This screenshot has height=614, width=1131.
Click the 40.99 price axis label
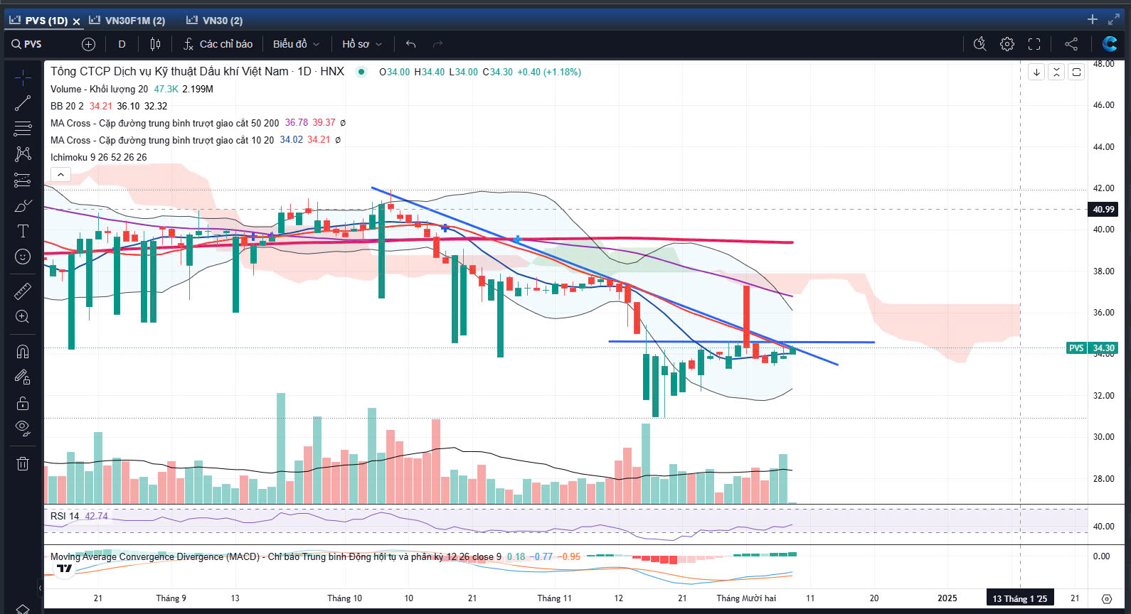[1103, 209]
